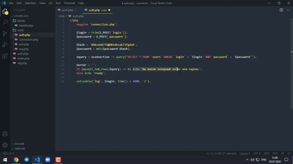Open the Run menu
Viewport: 293px width, 164px height.
pyautogui.click(x=58, y=3)
